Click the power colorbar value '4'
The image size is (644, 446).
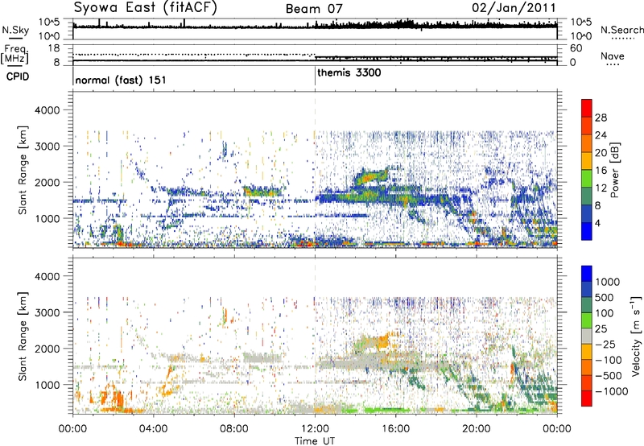[x=597, y=224]
